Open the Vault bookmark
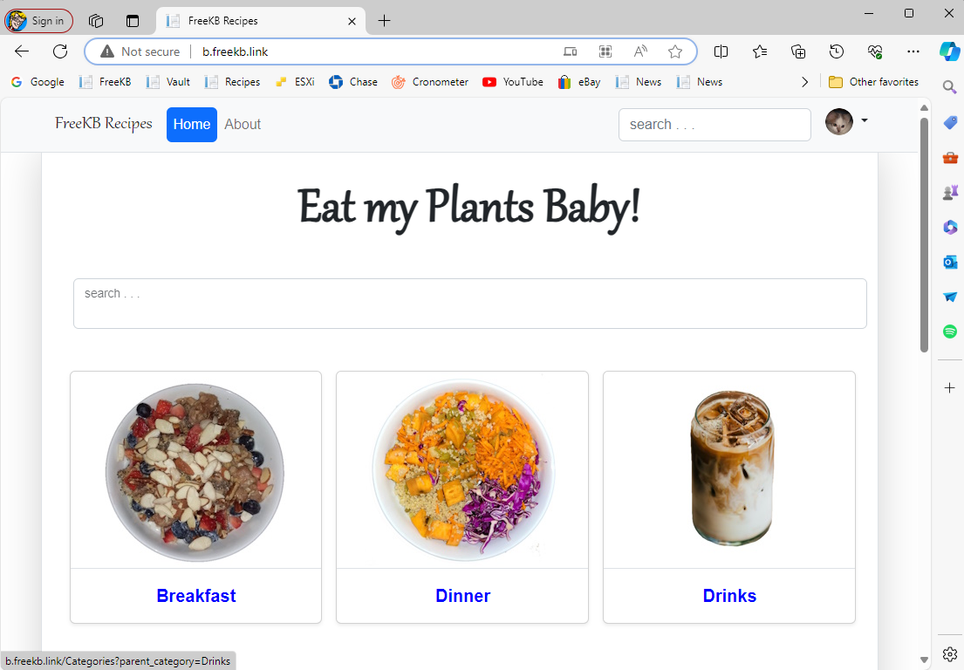This screenshot has height=670, width=964. coord(168,82)
